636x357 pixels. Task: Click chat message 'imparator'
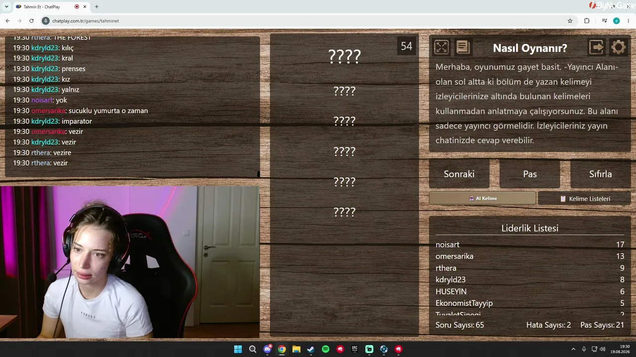click(x=77, y=121)
